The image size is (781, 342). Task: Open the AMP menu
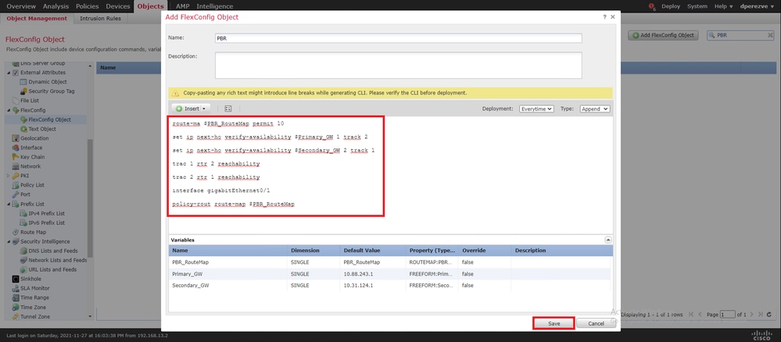[183, 6]
